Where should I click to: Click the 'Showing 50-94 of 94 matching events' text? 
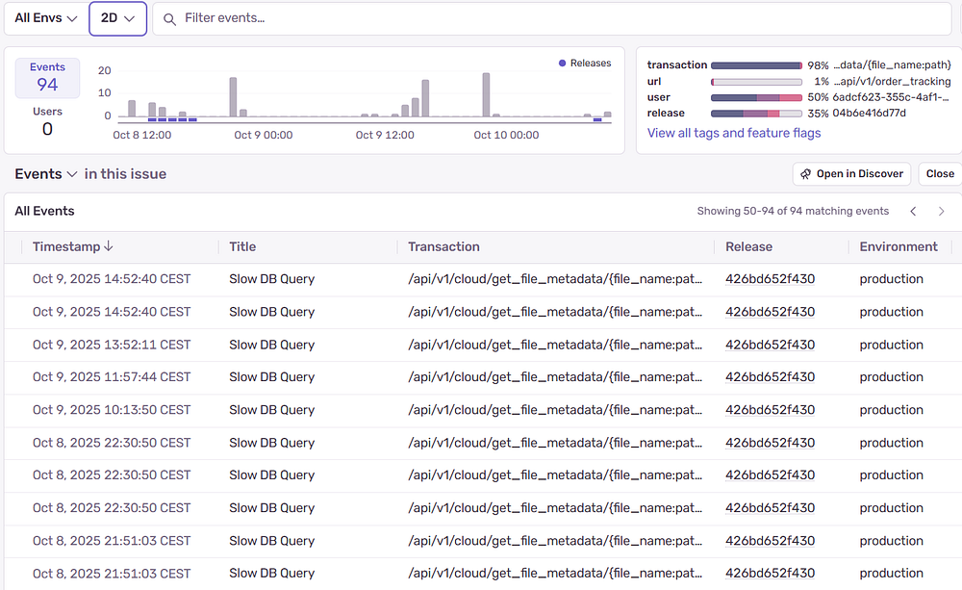tap(793, 211)
